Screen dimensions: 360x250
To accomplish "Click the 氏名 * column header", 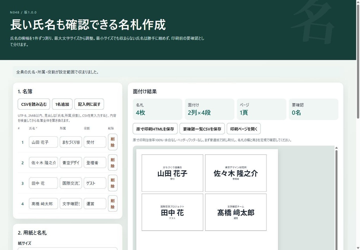I will [x=33, y=128].
